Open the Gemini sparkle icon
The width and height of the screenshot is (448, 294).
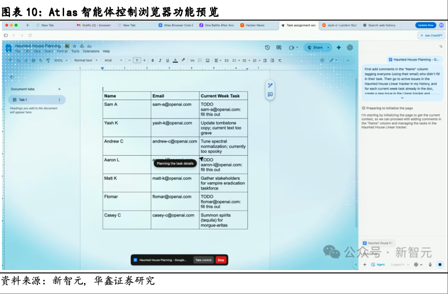(x=338, y=47)
